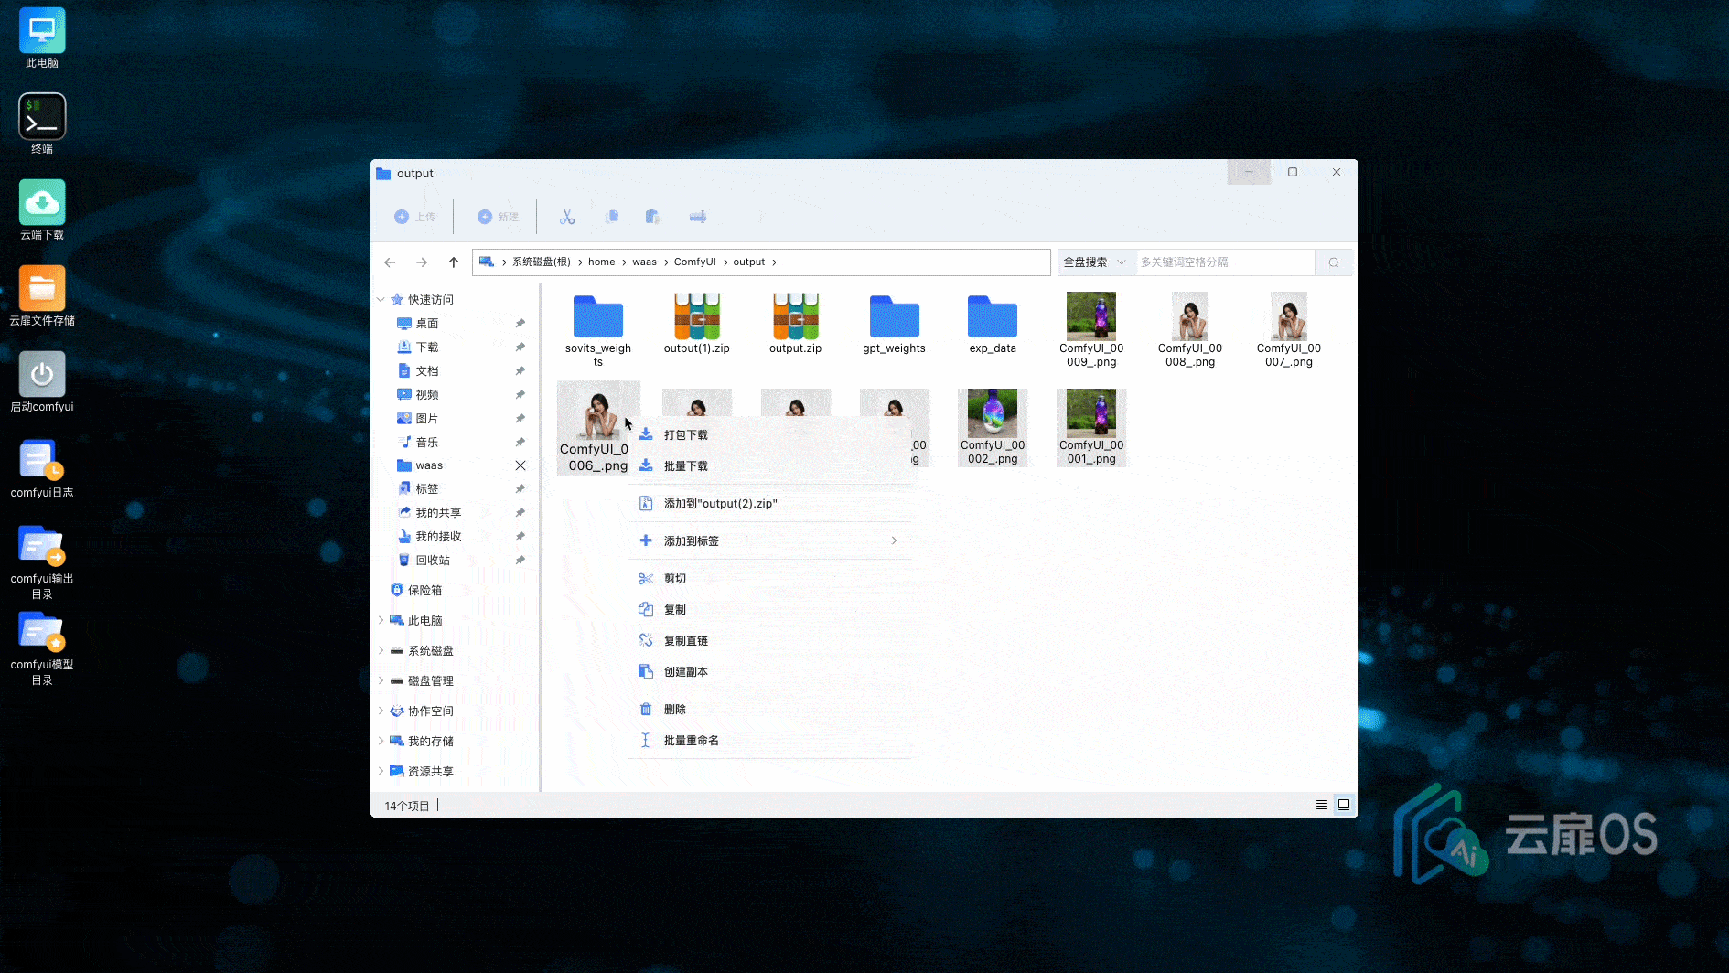This screenshot has width=1729, height=973.
Task: Open the 云端下载 desktop icon
Action: tap(42, 204)
